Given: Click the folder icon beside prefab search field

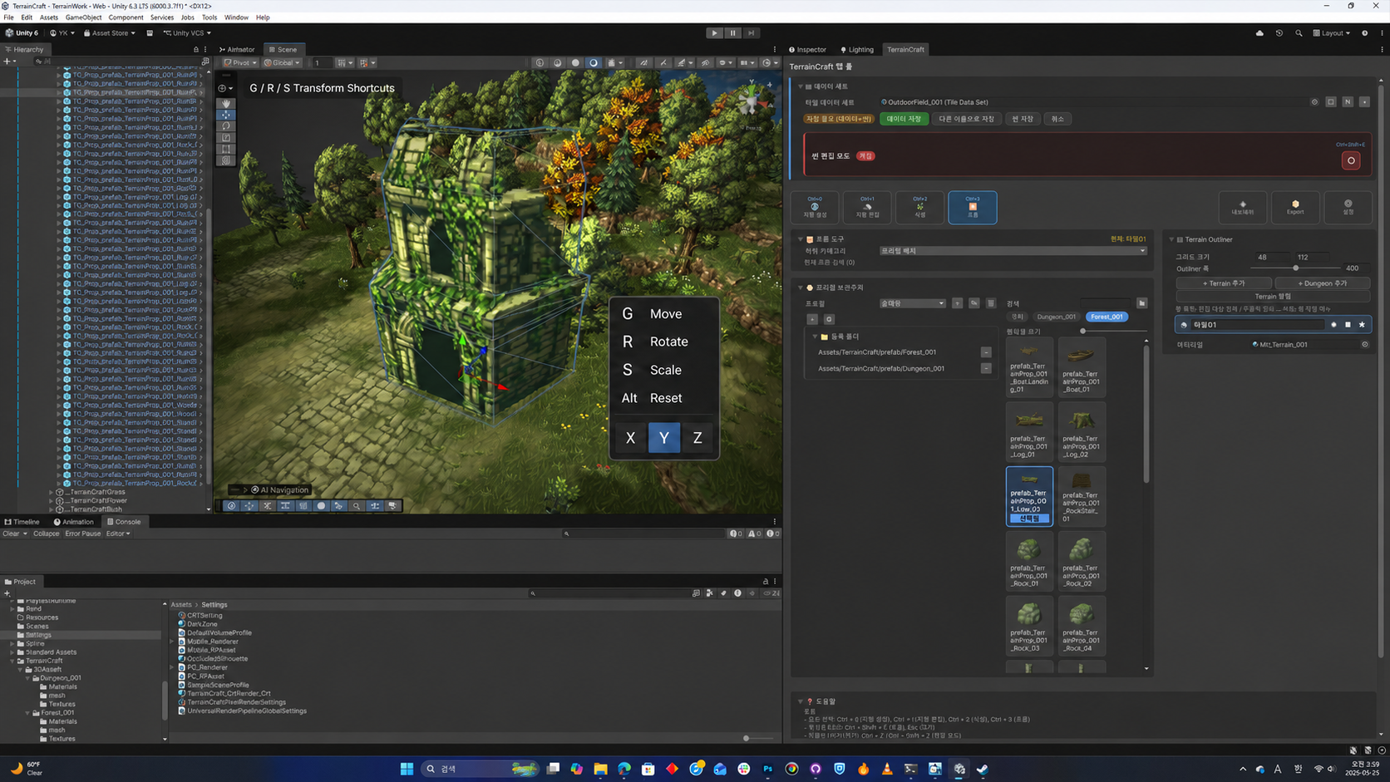Looking at the screenshot, I should (x=1141, y=303).
